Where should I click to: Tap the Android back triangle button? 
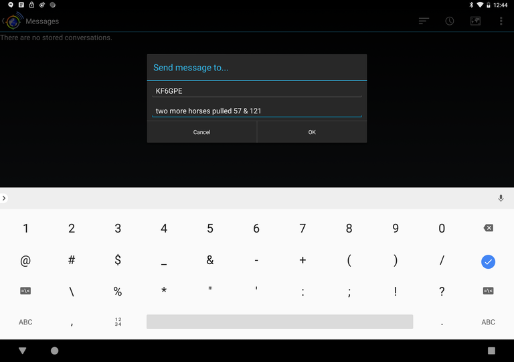coord(22,351)
